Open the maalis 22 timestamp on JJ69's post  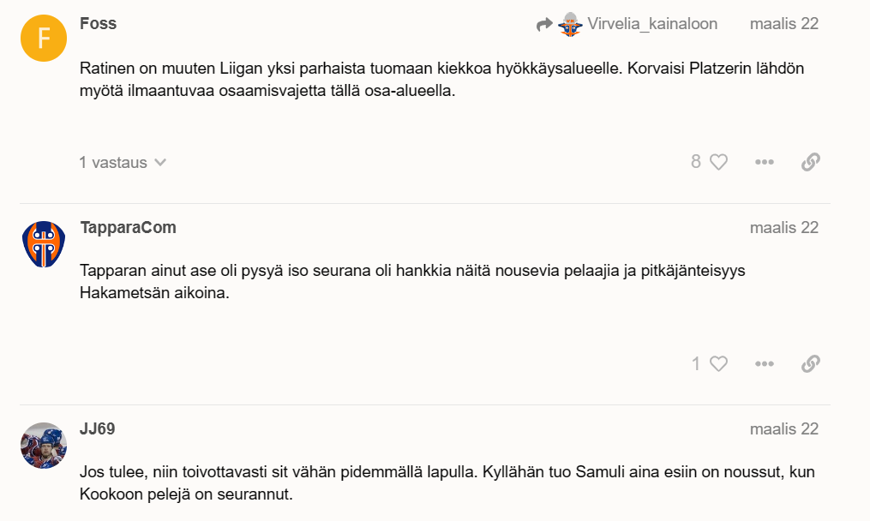click(x=784, y=429)
